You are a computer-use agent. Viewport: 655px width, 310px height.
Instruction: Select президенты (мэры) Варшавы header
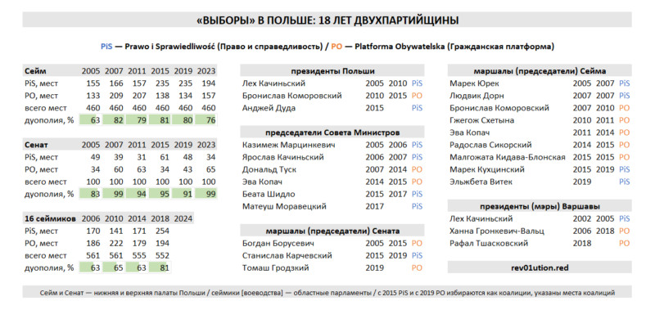[x=540, y=206]
